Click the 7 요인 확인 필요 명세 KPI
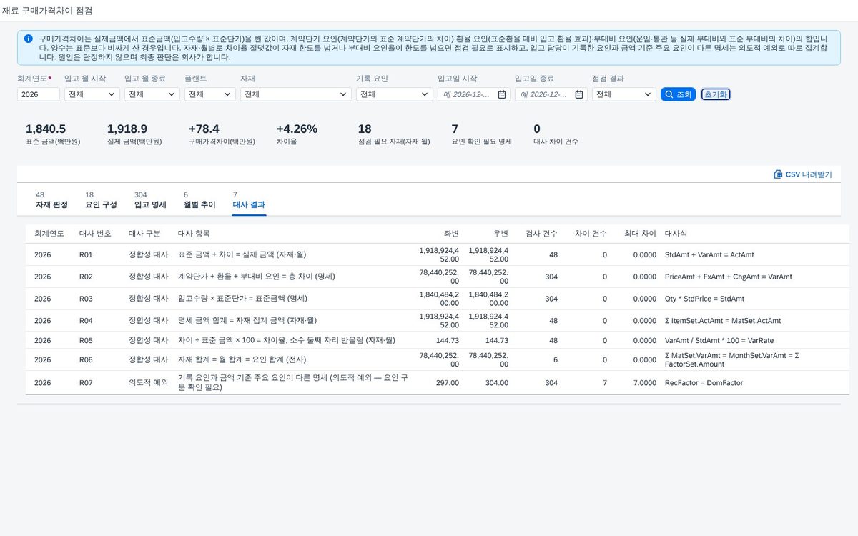The width and height of the screenshot is (858, 536). coord(481,134)
